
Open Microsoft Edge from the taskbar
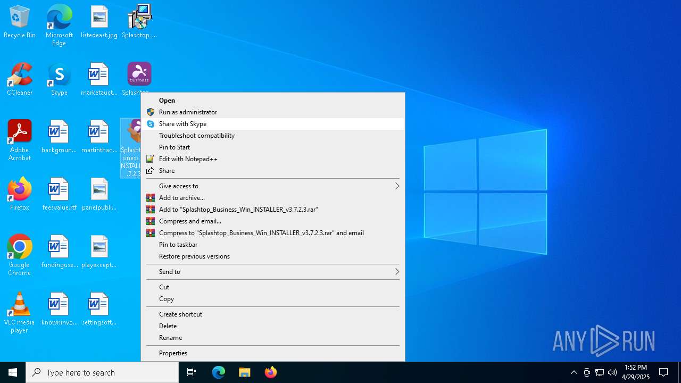[x=219, y=372]
